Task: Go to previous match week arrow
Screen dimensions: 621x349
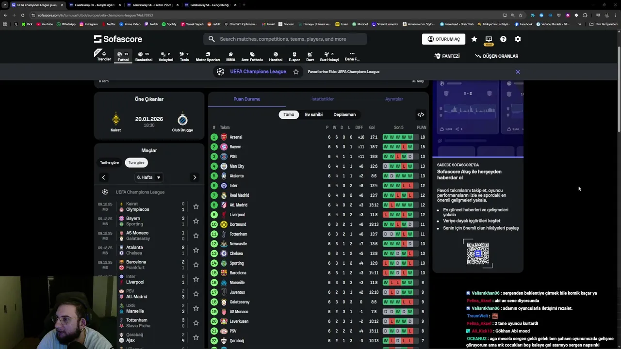Action: coord(103,177)
